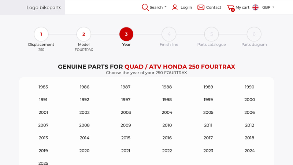Image resolution: width=293 pixels, height=165 pixels.
Task: Select year 2008
Action: point(85,125)
